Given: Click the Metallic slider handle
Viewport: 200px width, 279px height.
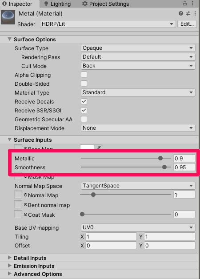Looking at the screenshot, I should click(160, 158).
